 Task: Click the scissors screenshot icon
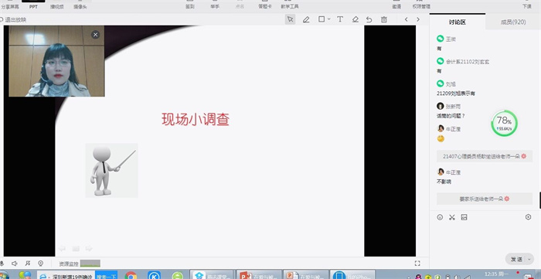click(x=452, y=217)
